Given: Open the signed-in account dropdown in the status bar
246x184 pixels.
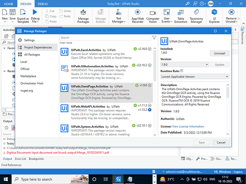Looking at the screenshot, I should tap(204, 171).
